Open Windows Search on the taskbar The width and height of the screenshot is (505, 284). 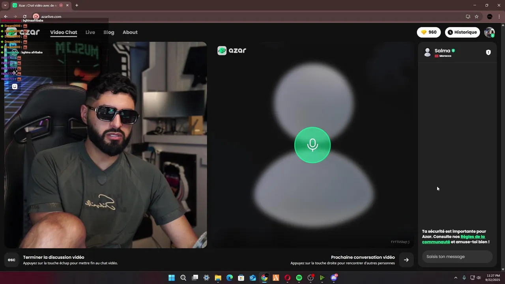[183, 278]
